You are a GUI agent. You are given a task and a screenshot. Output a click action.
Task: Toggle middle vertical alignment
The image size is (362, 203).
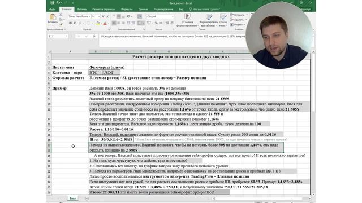118,16
